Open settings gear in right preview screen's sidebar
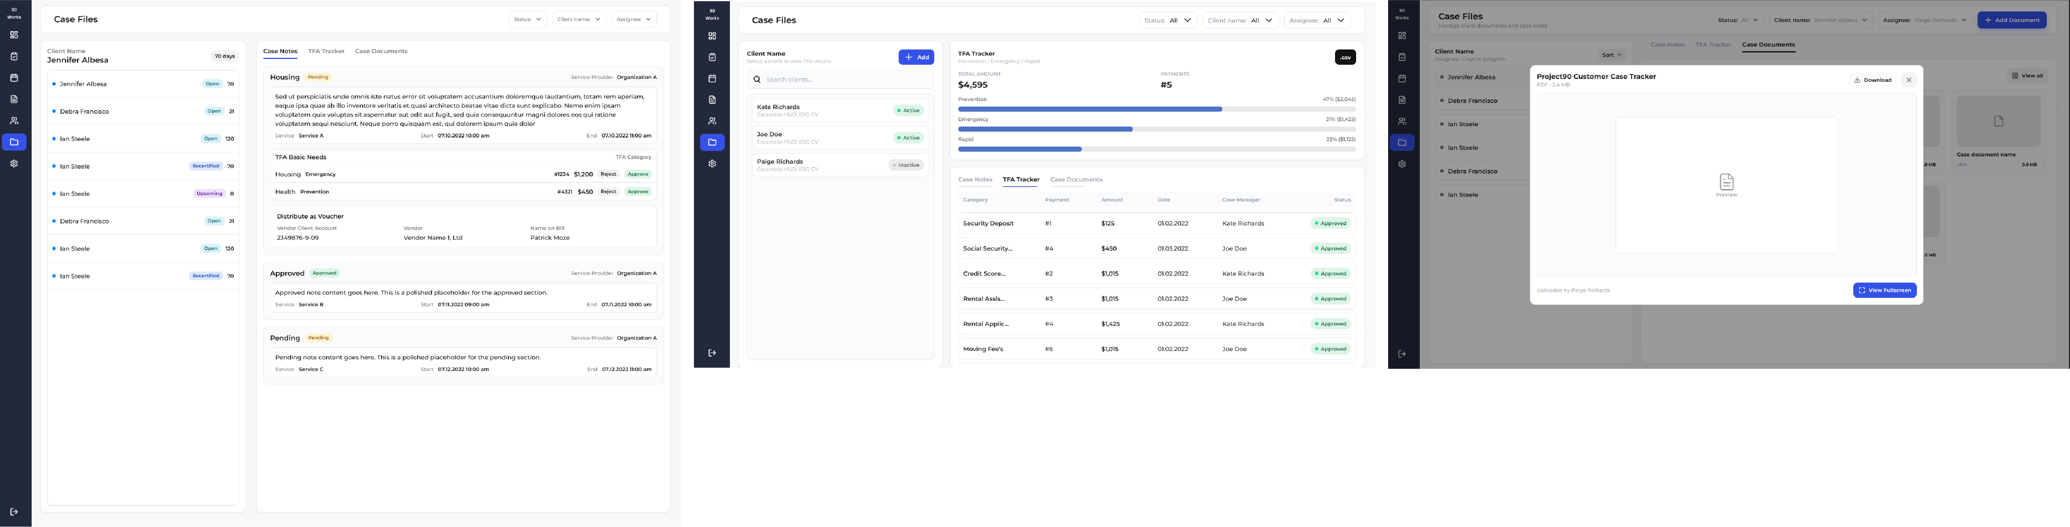Viewport: 2070px width, 527px height. (x=1402, y=164)
